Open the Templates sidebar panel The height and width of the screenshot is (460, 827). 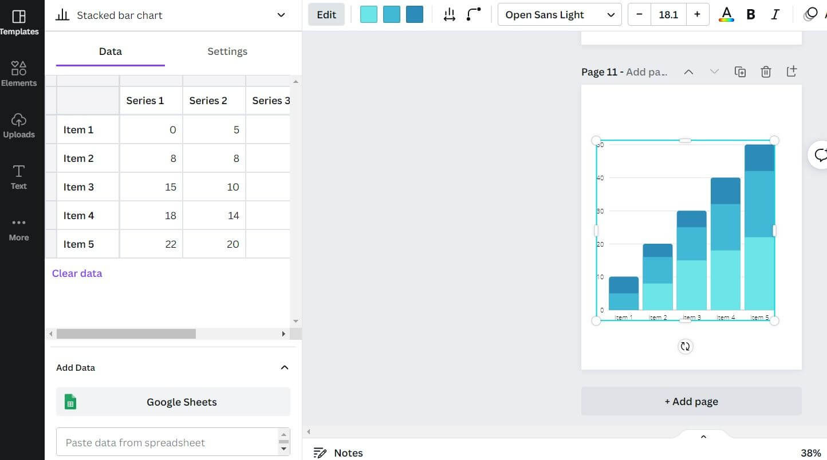click(19, 22)
